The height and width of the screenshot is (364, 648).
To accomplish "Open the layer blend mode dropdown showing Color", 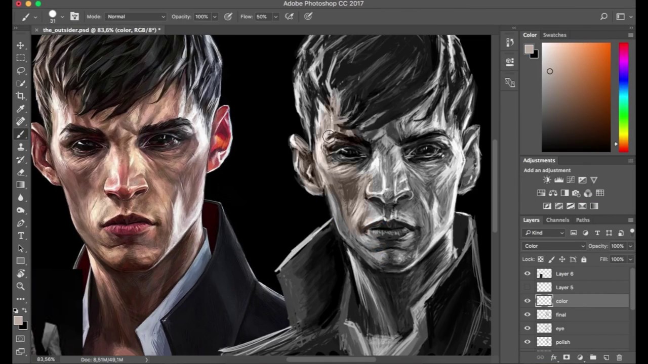I will 554,246.
